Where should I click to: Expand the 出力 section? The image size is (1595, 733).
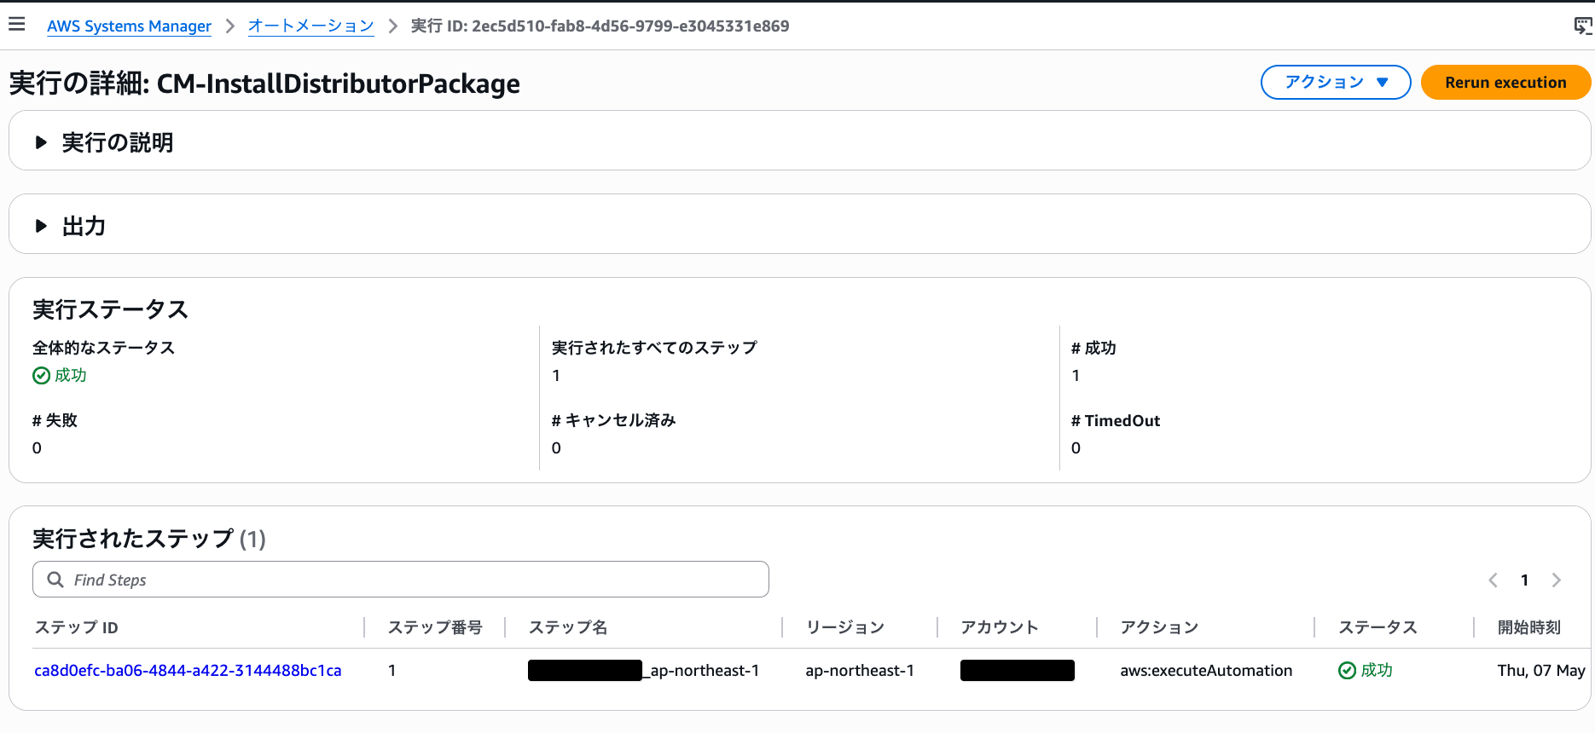(40, 226)
